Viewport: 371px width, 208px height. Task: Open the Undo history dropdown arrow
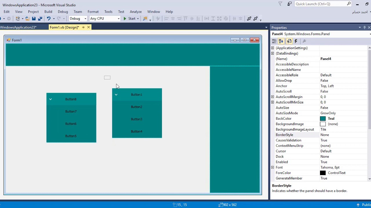54,18
